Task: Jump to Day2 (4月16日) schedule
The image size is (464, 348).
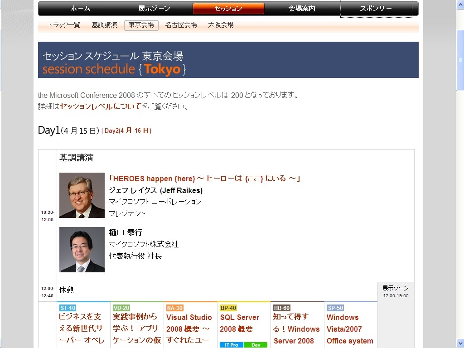Action: click(128, 131)
